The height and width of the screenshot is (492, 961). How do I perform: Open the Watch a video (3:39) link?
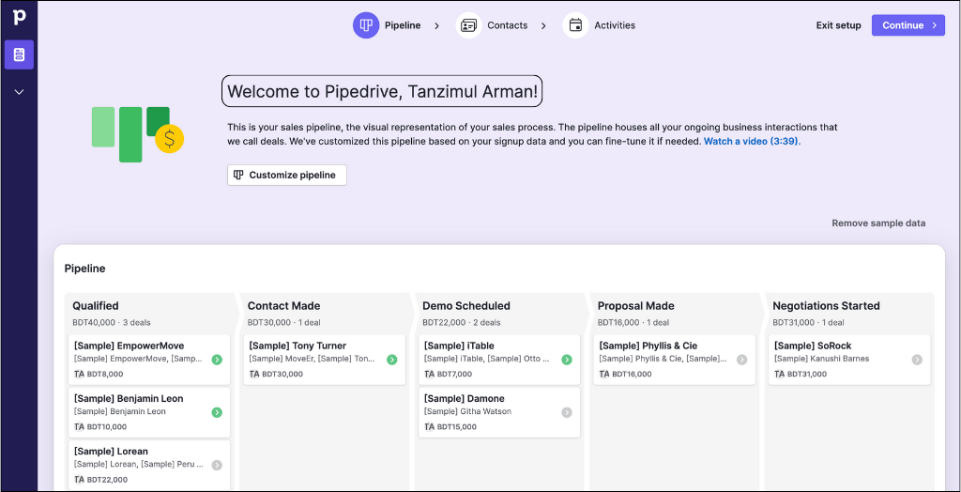point(752,141)
